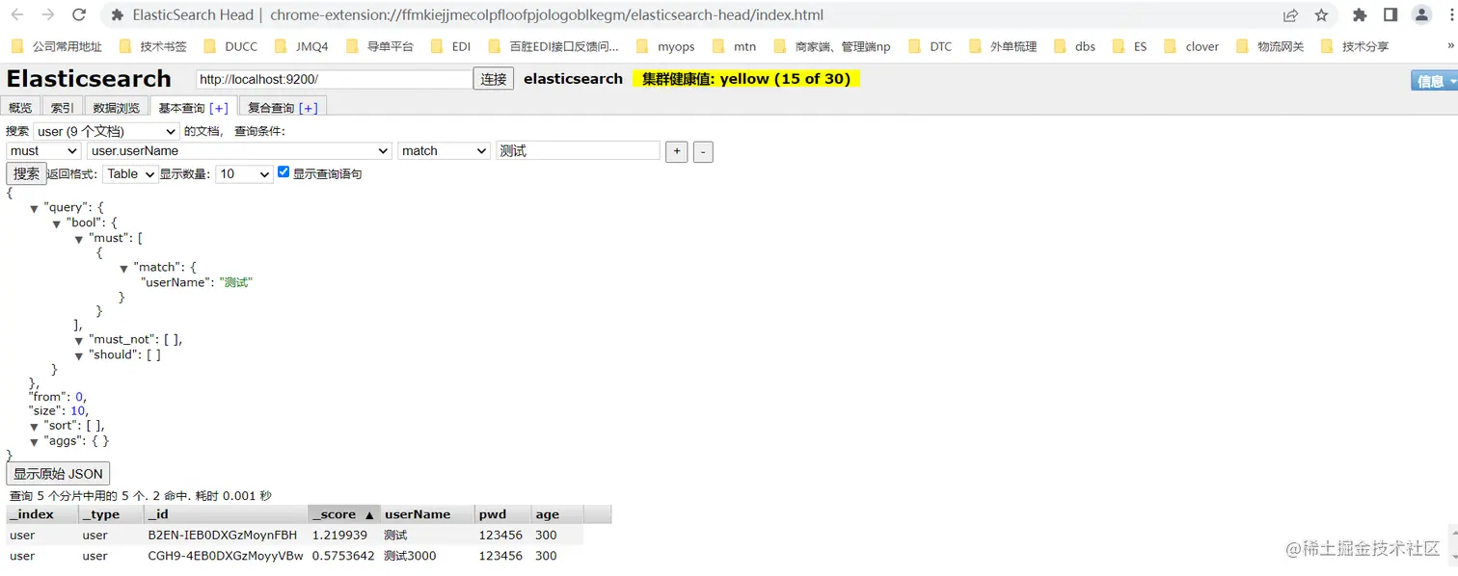This screenshot has width=1458, height=576.
Task: Select result row with id B2EN-IEB0DXGzMoynFBH
Action: tap(294, 535)
